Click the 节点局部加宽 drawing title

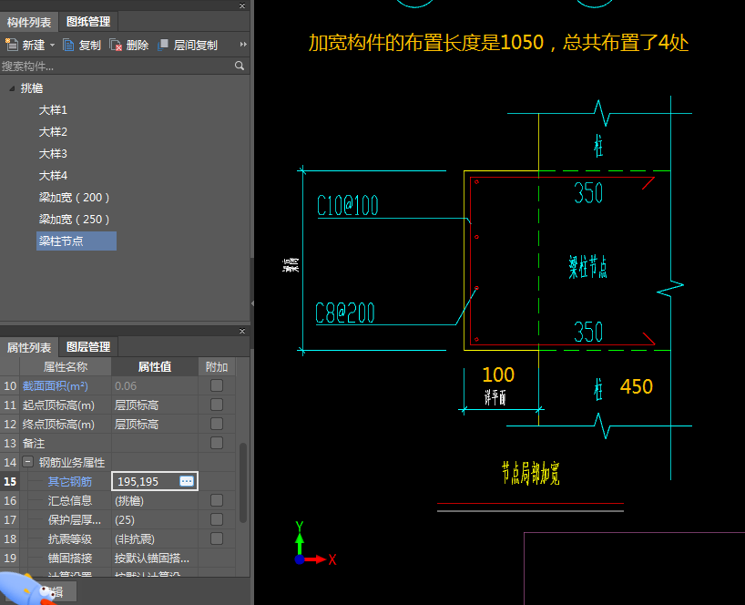click(x=531, y=473)
